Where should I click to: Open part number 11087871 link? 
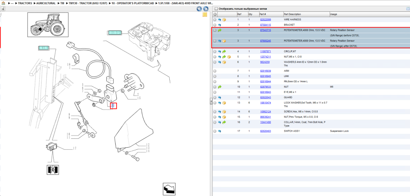coord(265,52)
